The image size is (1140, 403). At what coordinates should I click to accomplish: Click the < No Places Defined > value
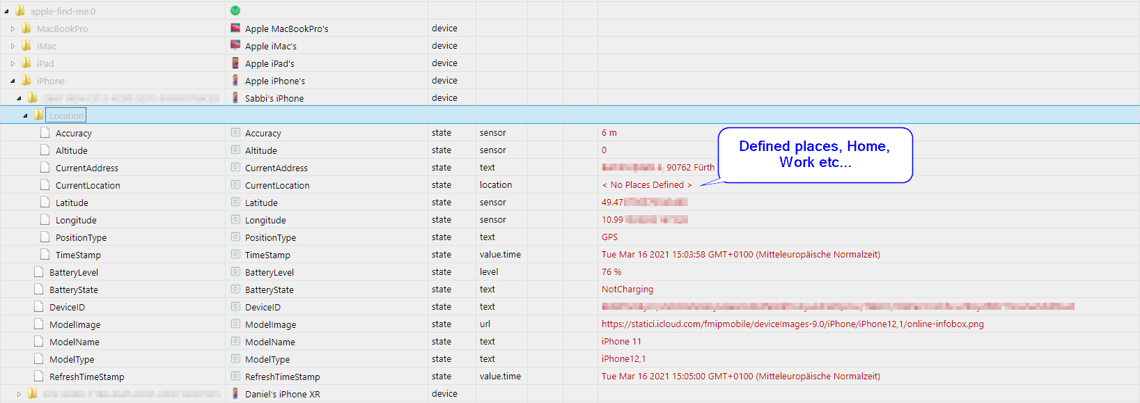(647, 184)
